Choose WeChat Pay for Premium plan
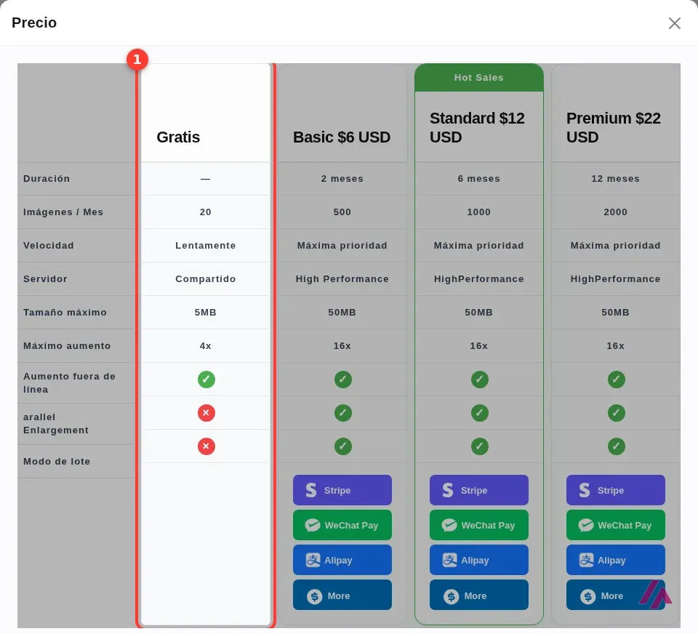 [x=615, y=525]
